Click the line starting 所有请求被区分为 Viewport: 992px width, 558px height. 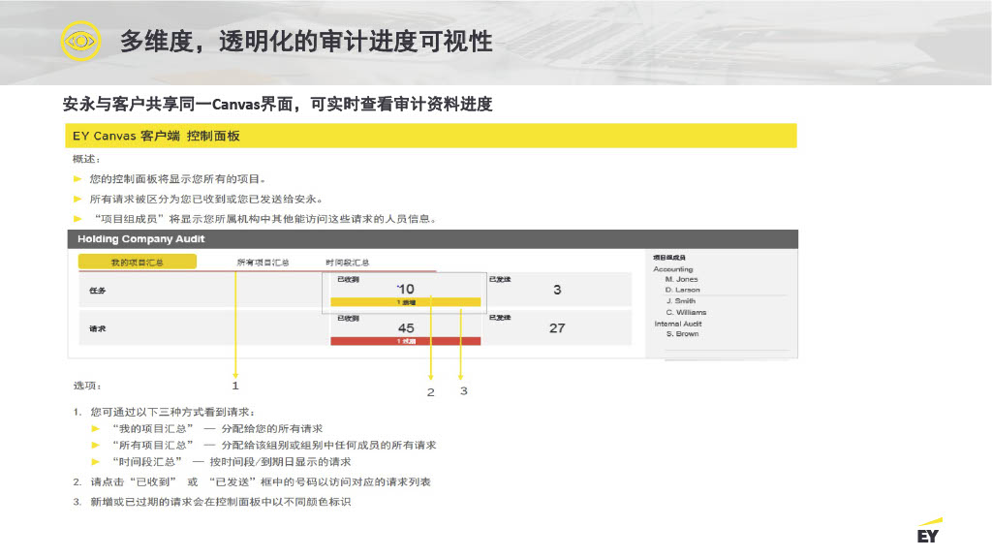(x=206, y=200)
